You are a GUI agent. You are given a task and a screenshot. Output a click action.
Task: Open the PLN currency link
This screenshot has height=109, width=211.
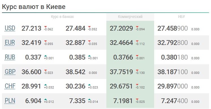click(x=10, y=101)
